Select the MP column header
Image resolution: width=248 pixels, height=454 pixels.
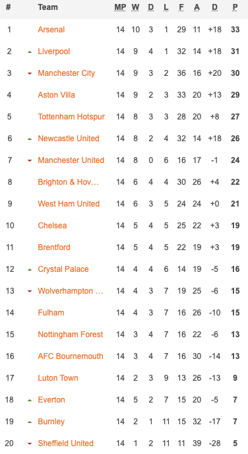point(120,7)
